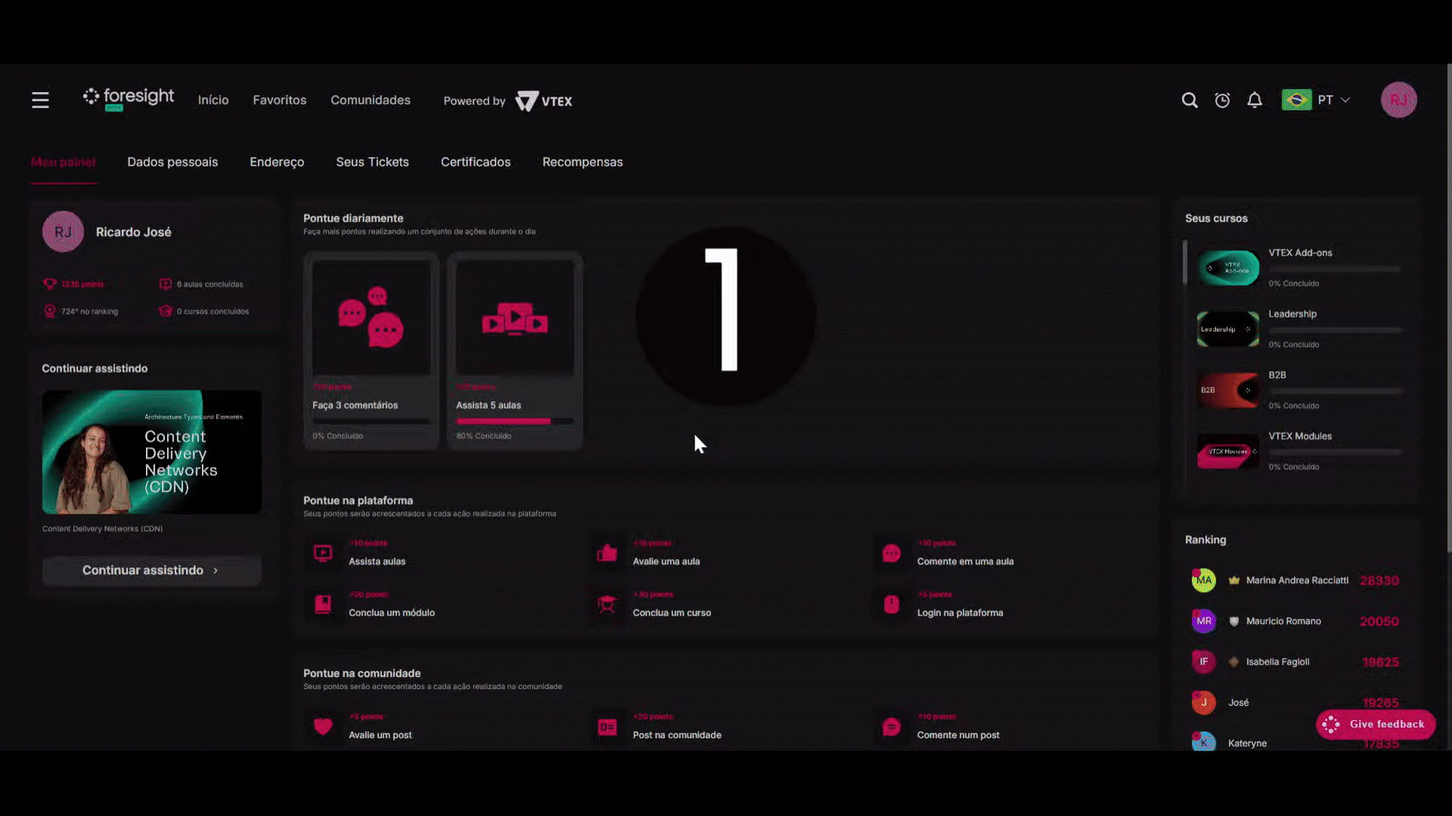The image size is (1452, 816).
Task: Open the Recompensas tab
Action: (582, 162)
